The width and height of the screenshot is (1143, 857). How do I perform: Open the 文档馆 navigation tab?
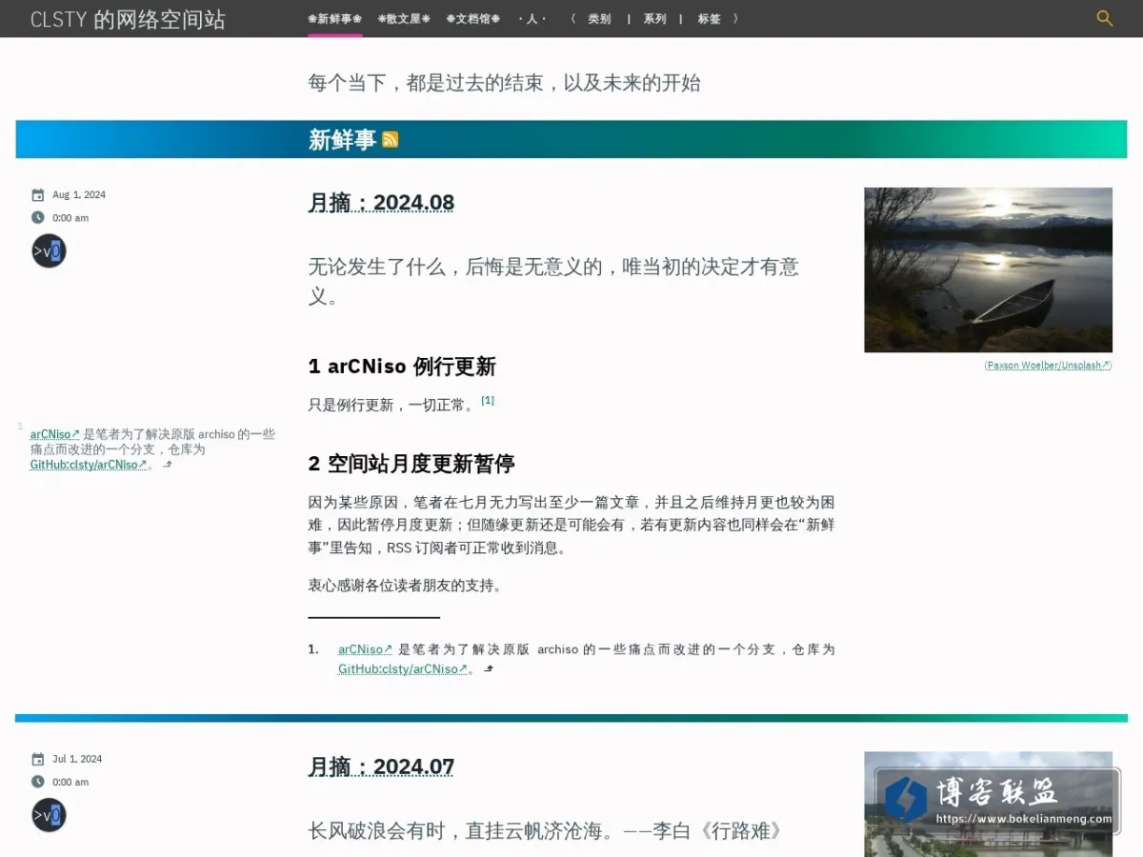[473, 19]
